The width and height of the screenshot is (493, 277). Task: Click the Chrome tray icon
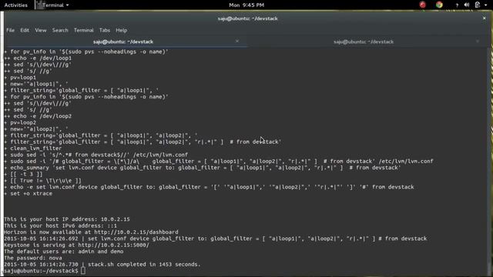point(439,5)
